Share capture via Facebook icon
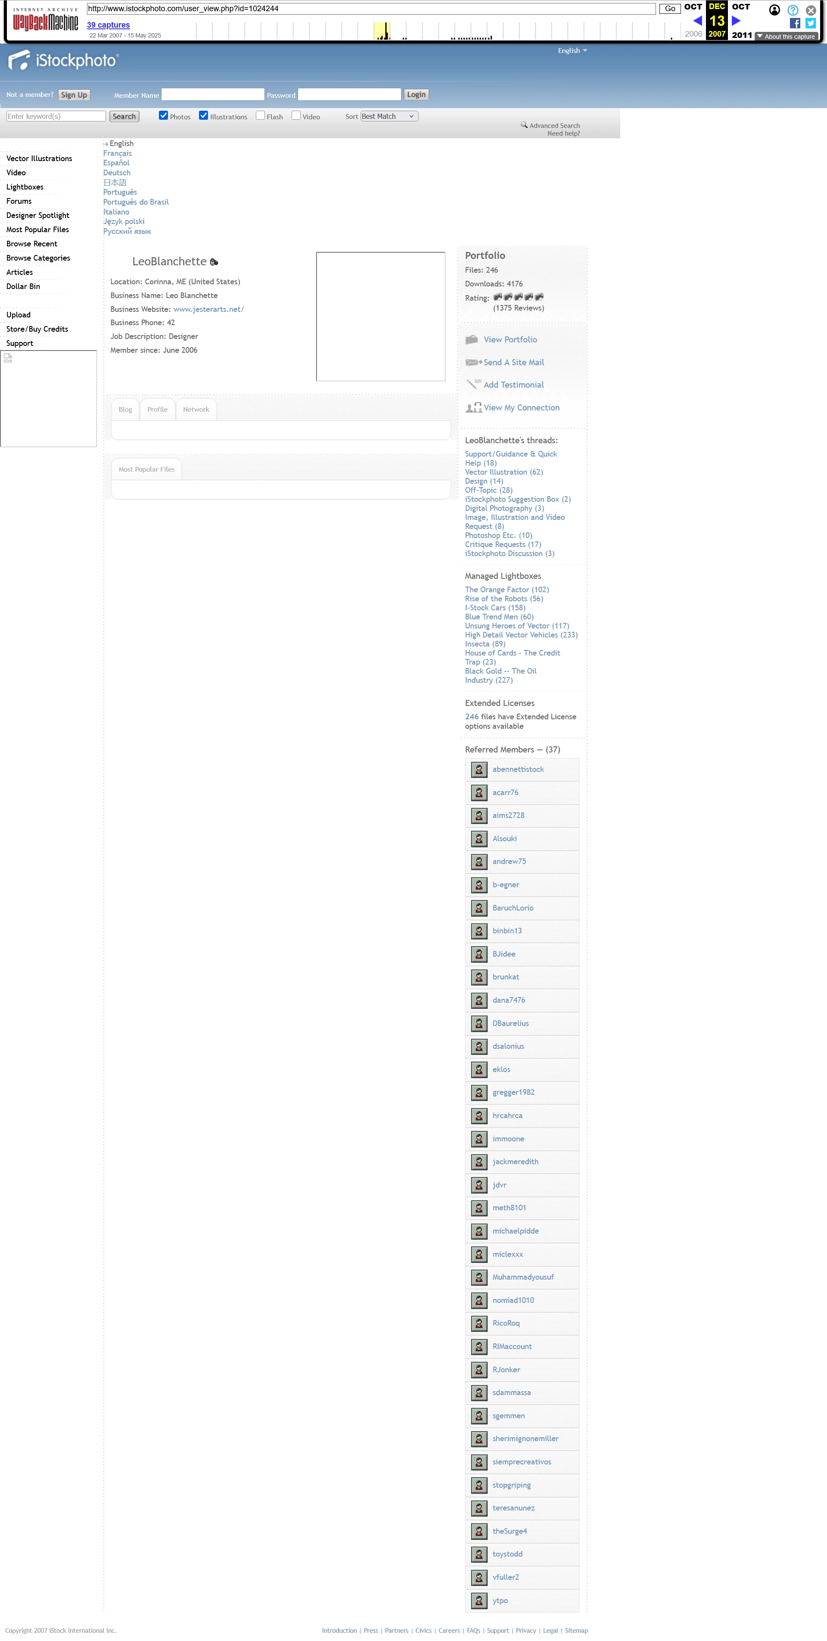This screenshot has width=827, height=1641. (x=795, y=23)
